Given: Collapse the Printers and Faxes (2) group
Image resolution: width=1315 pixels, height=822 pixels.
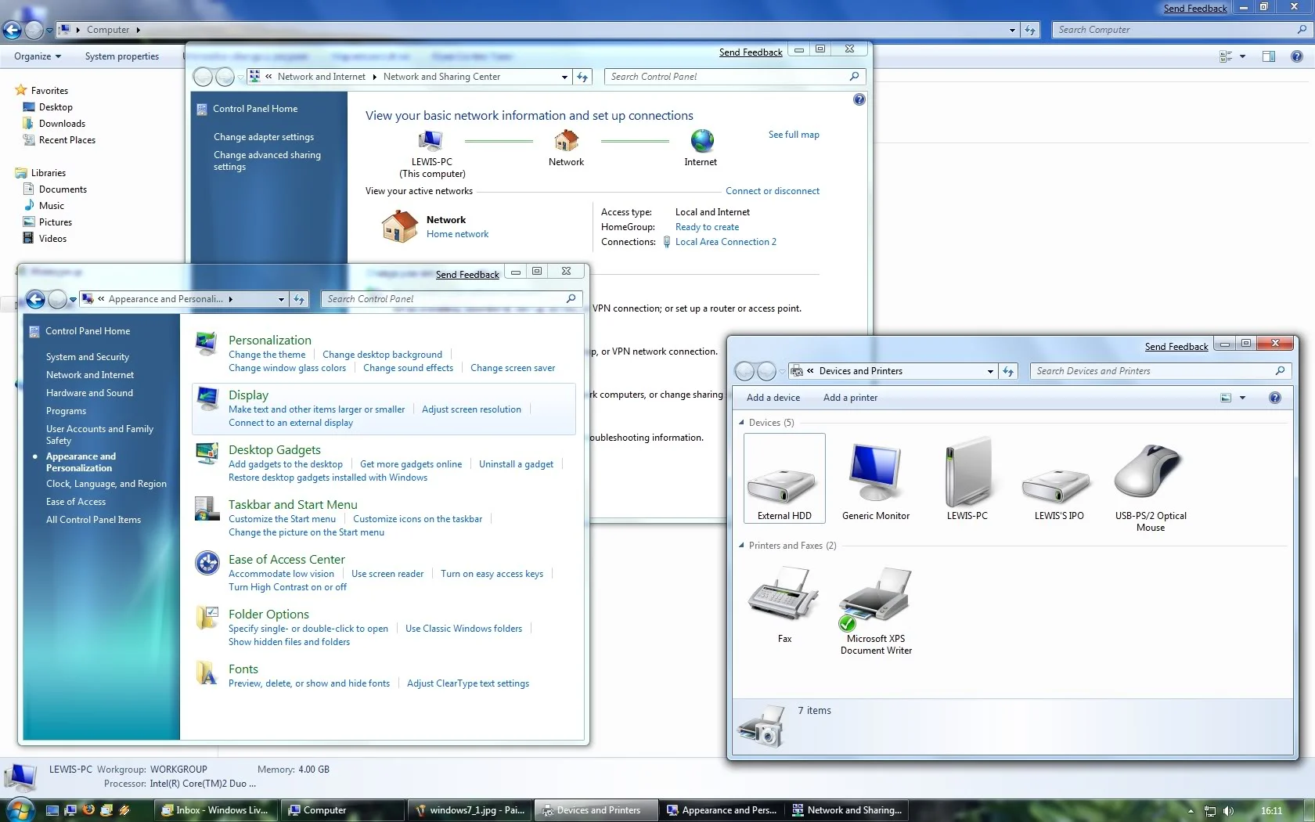Looking at the screenshot, I should 741,546.
